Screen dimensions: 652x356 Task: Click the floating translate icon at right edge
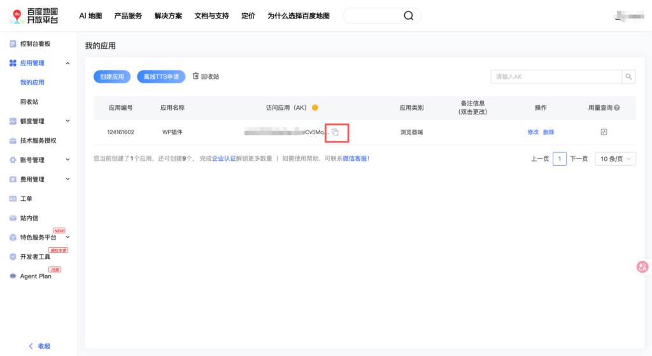642,267
